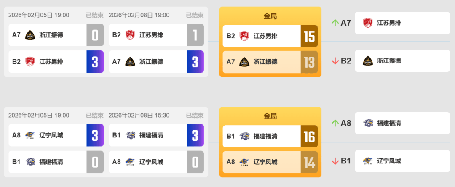
Task: Click 江苏男排 logo in top 金局 card
Action: [x=244, y=36]
